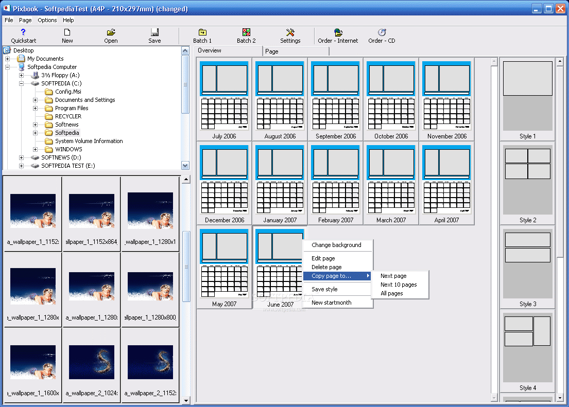Expand the SOFTNEWS (D:) drive node
Viewport: 569px width, 407px height.
tap(22, 157)
